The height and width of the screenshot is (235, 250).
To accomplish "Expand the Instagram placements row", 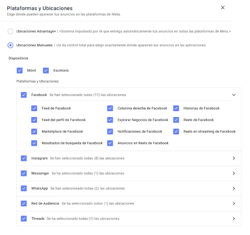I will pos(234,158).
